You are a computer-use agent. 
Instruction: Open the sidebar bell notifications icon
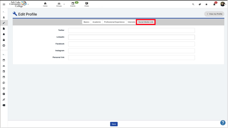pos(4,34)
